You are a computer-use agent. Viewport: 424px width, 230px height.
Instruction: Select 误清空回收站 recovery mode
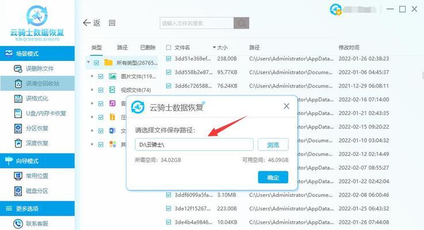37,83
